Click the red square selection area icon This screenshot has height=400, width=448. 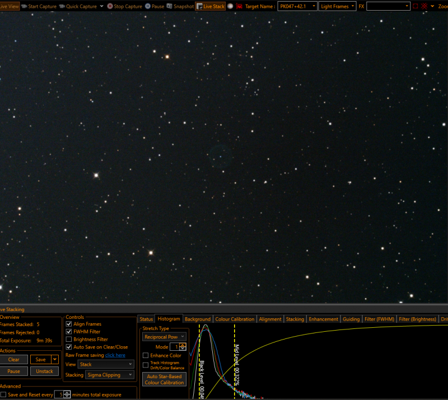click(416, 6)
